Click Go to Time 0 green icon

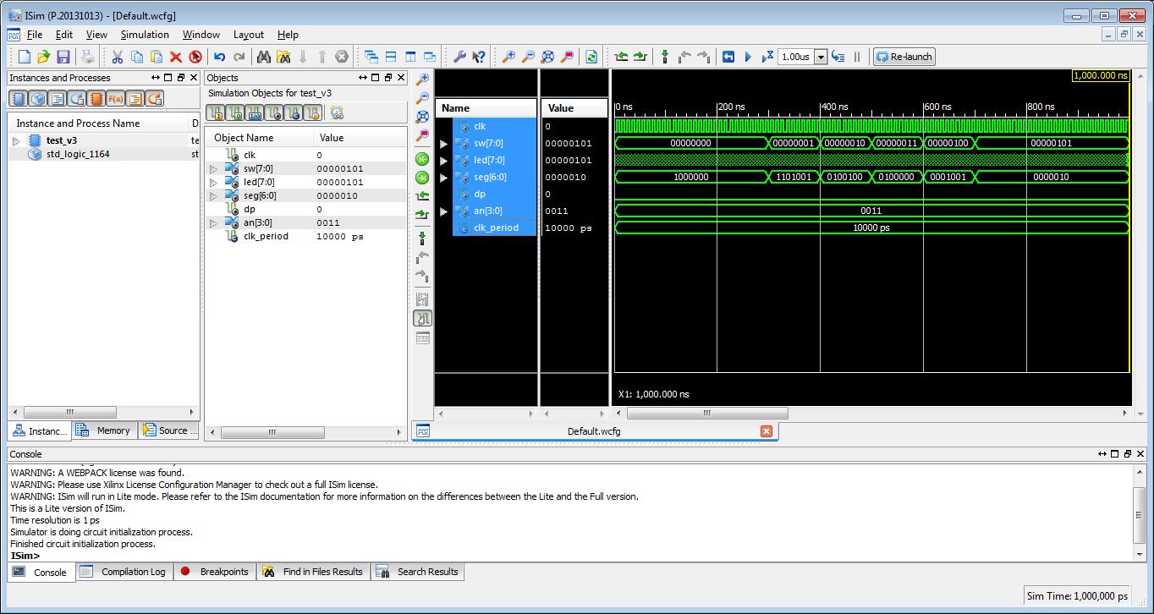(422, 159)
